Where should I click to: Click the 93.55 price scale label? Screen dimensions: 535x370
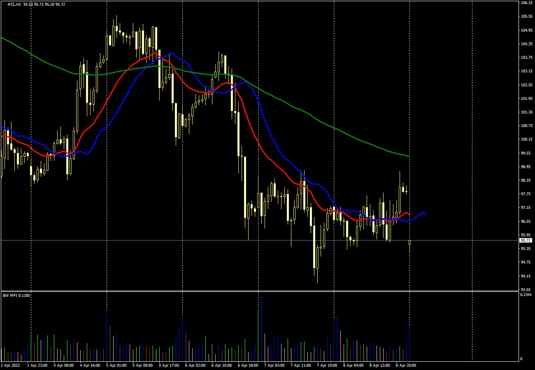526,289
